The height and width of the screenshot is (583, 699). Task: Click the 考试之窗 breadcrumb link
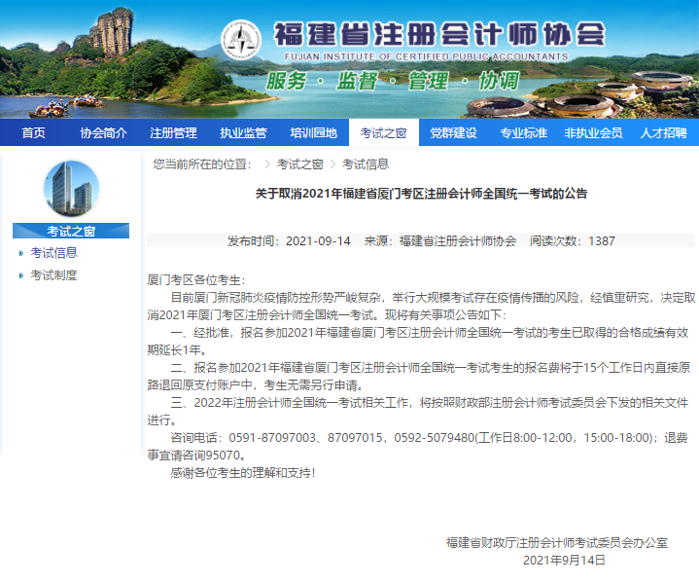299,164
